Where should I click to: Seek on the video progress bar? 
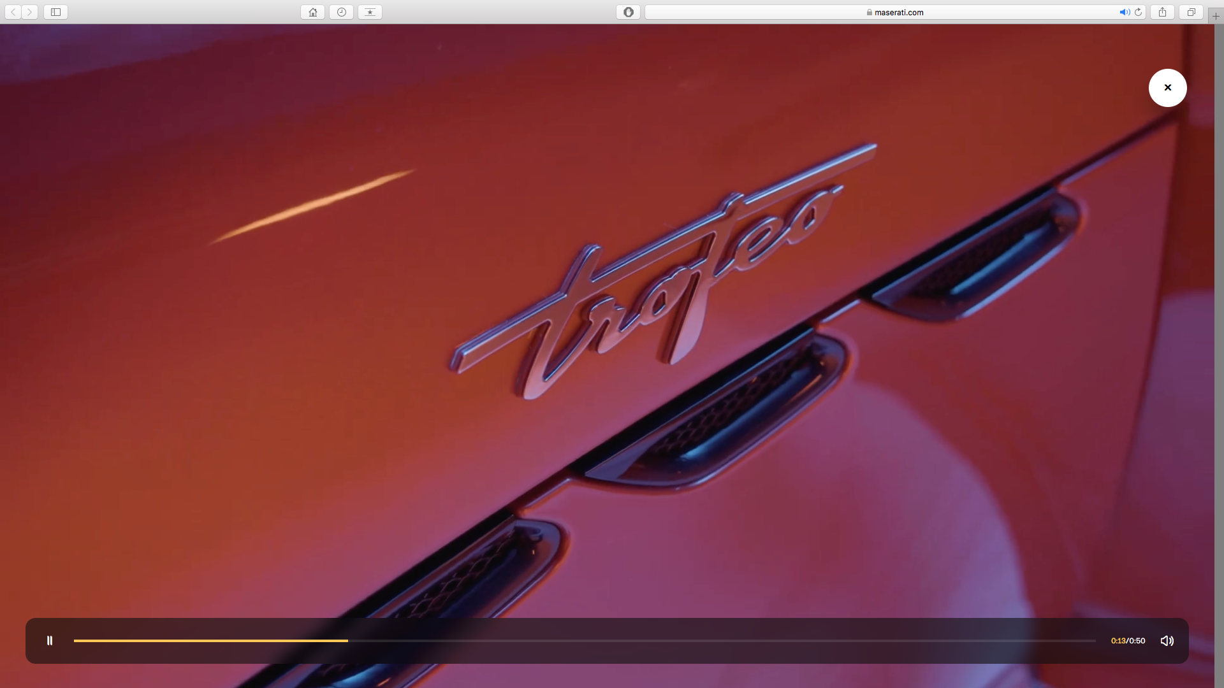coord(585,641)
